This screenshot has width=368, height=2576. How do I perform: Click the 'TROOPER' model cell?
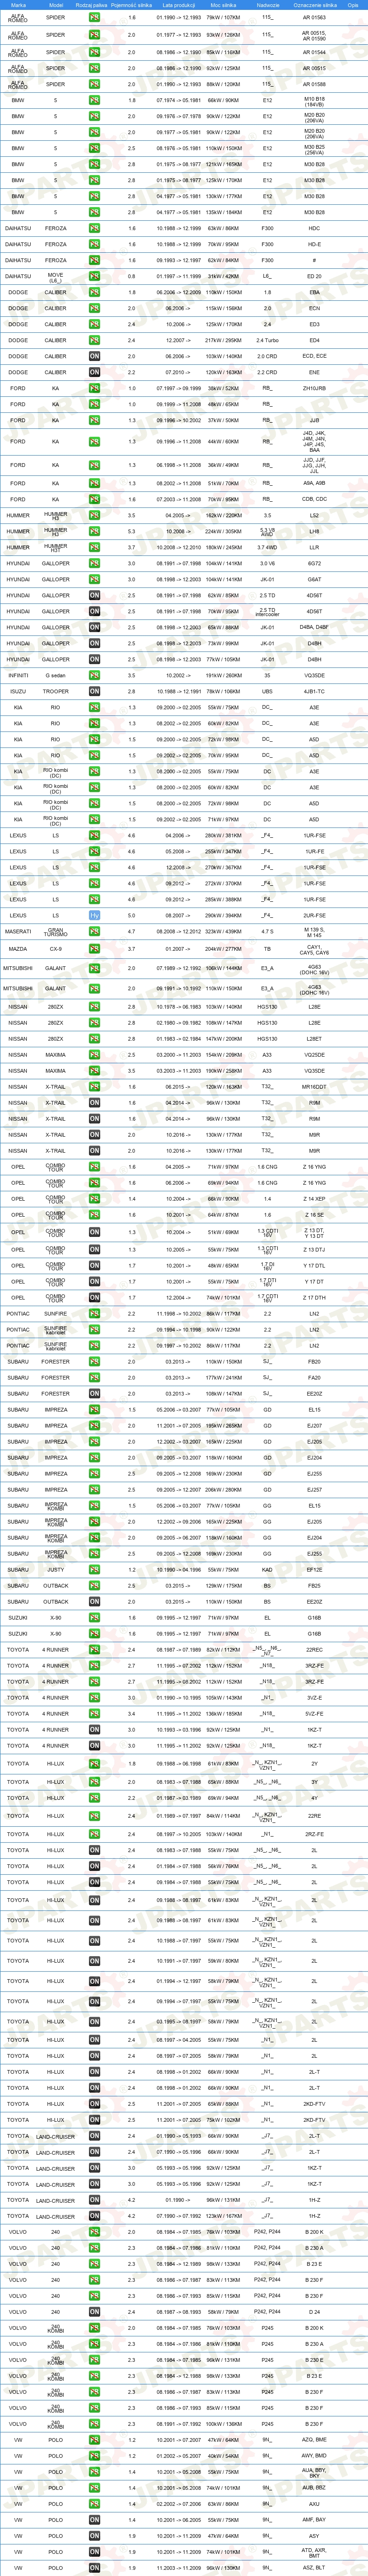click(x=56, y=692)
